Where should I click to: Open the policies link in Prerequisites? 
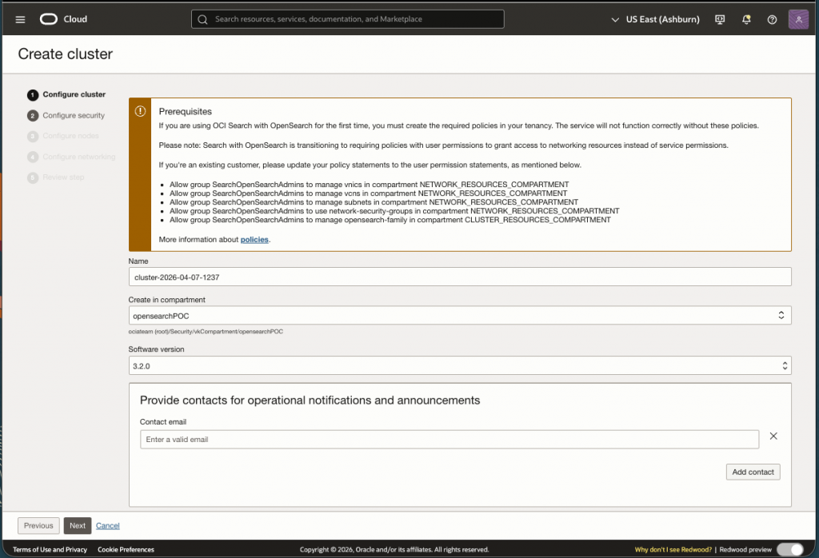254,239
